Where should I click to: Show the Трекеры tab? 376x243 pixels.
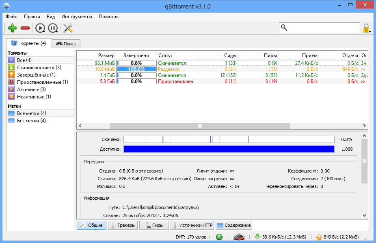pos(123,225)
